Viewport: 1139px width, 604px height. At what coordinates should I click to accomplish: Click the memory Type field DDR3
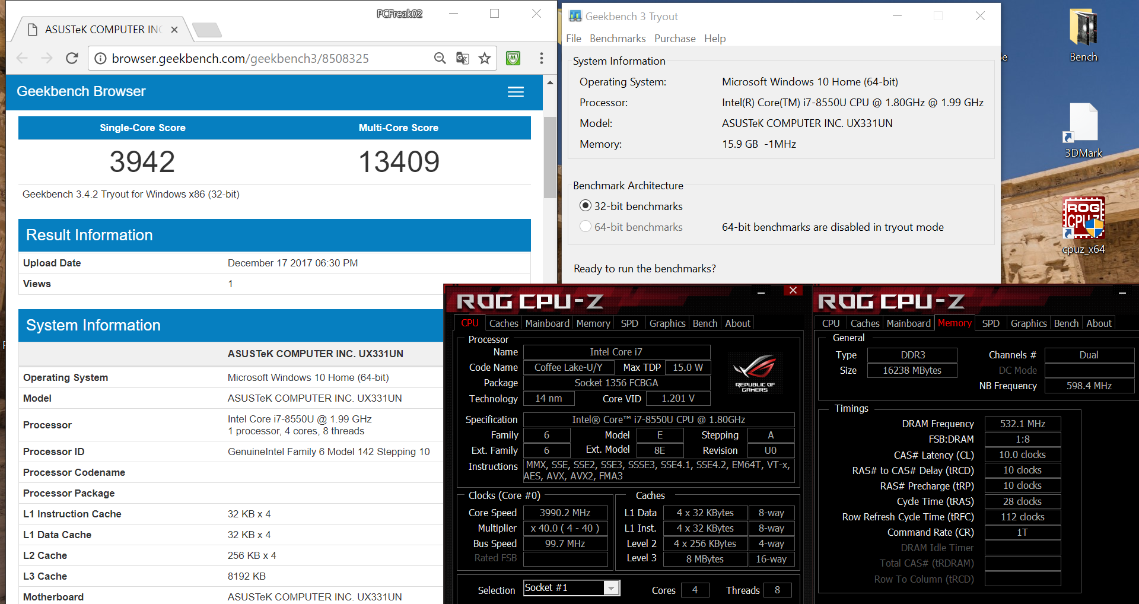tap(912, 355)
